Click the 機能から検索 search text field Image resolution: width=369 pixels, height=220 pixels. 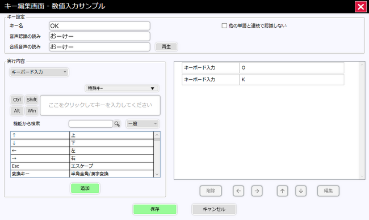[x=91, y=124]
